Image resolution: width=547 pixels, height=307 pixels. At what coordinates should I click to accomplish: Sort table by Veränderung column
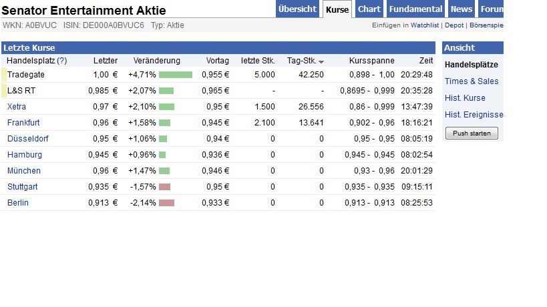pyautogui.click(x=157, y=61)
